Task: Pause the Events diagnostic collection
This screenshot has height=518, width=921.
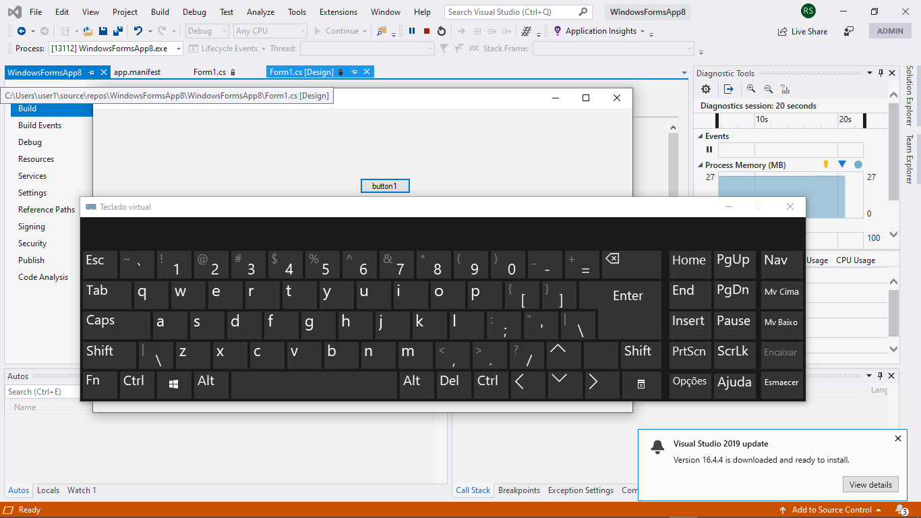Action: 709,150
